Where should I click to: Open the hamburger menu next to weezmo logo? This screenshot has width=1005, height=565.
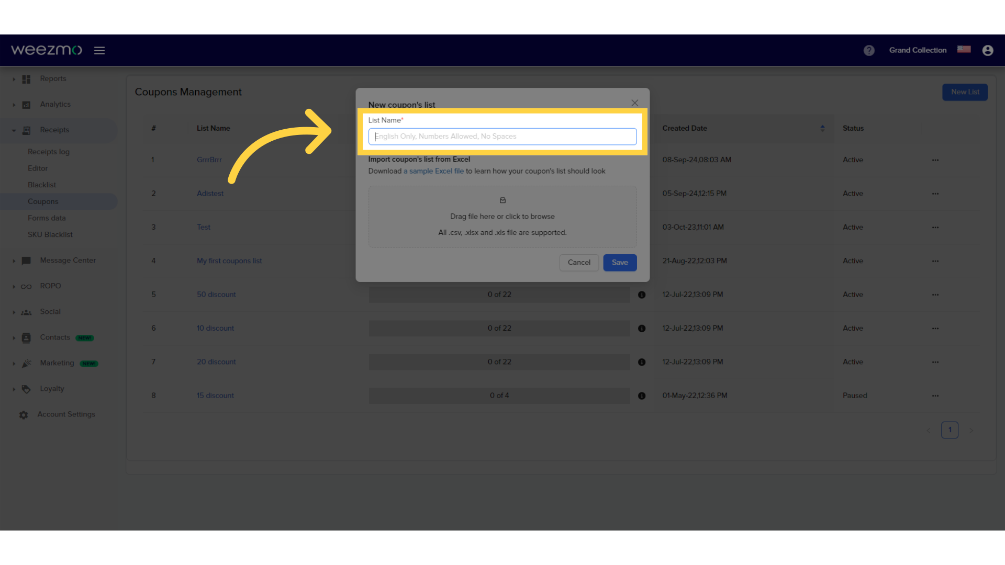click(x=99, y=50)
